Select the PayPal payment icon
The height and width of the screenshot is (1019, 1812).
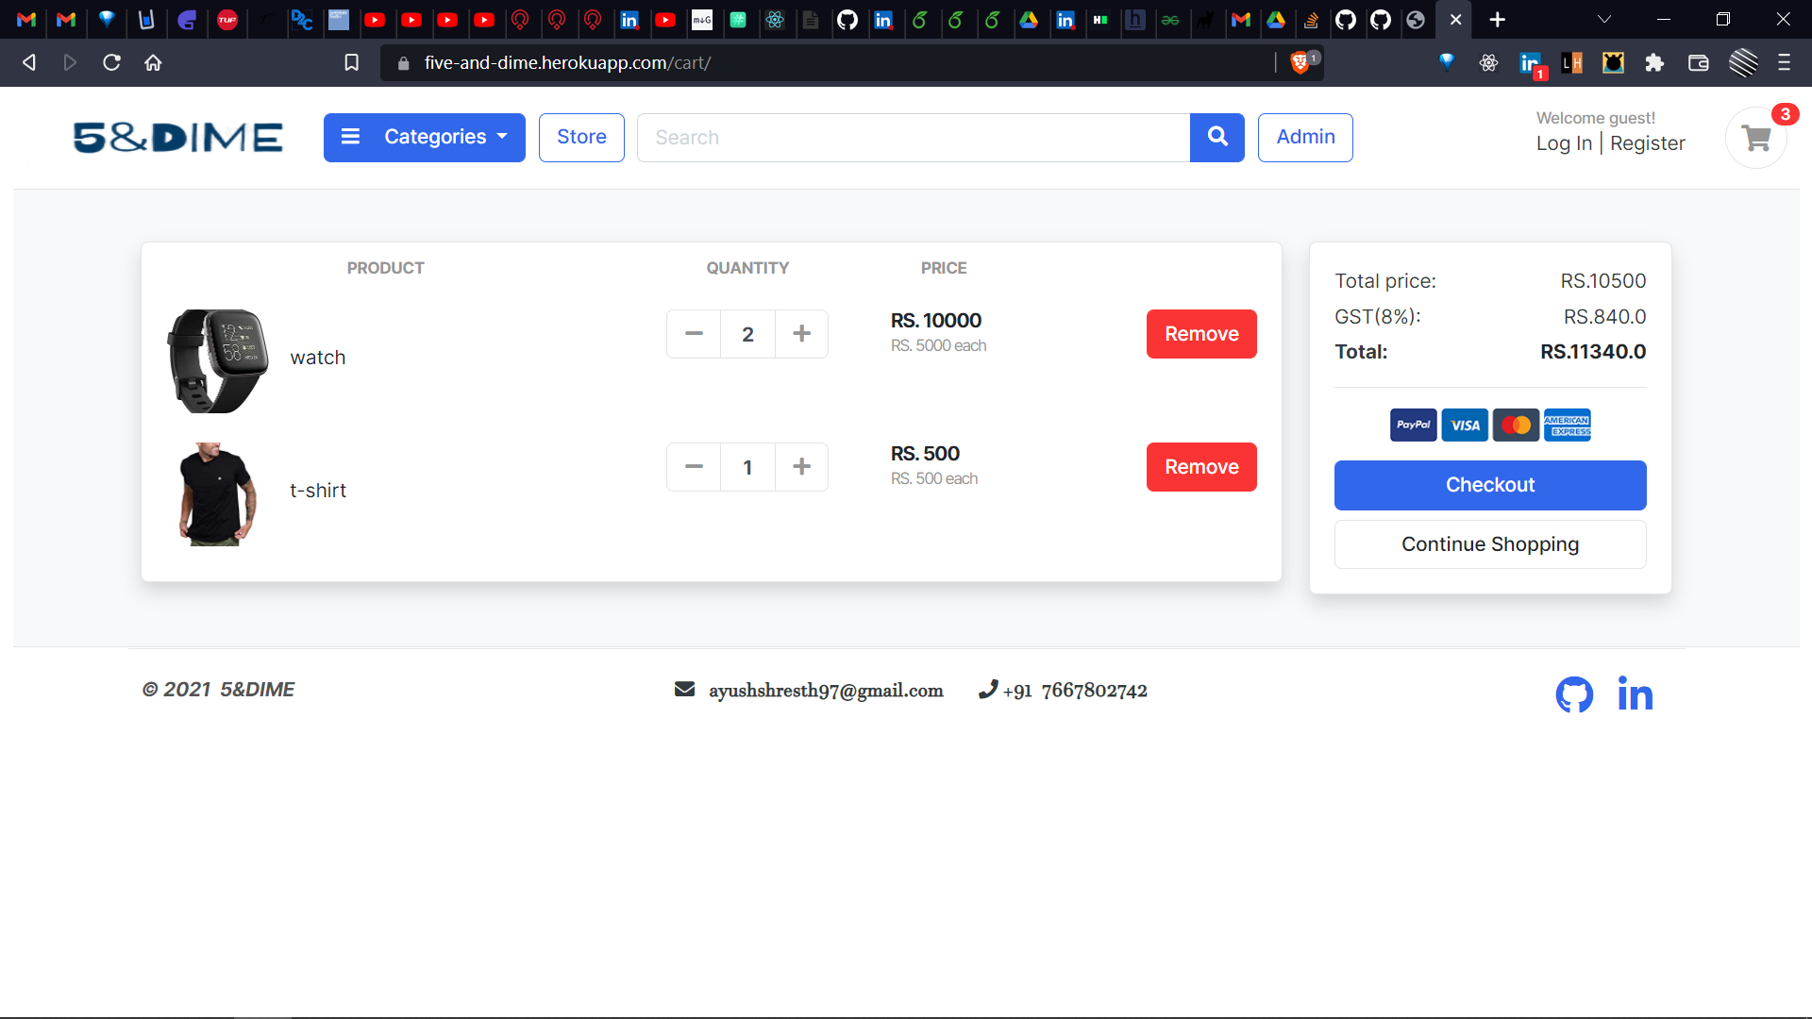[1413, 425]
